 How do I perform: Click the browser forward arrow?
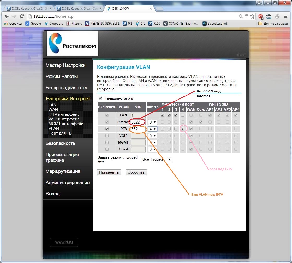(x=14, y=16)
